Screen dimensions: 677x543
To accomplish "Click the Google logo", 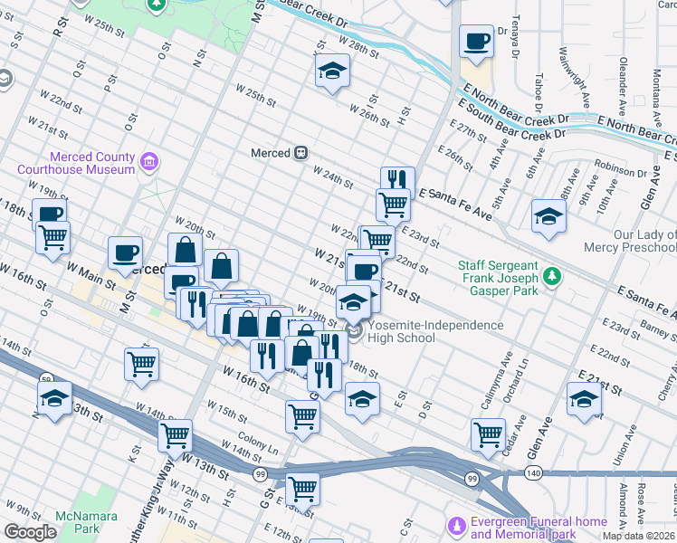I will pos(31,532).
